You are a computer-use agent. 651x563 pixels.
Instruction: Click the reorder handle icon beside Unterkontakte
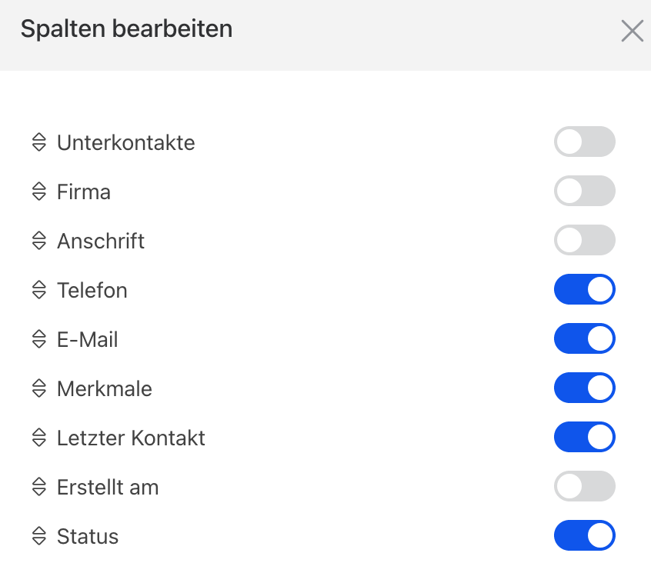(39, 142)
